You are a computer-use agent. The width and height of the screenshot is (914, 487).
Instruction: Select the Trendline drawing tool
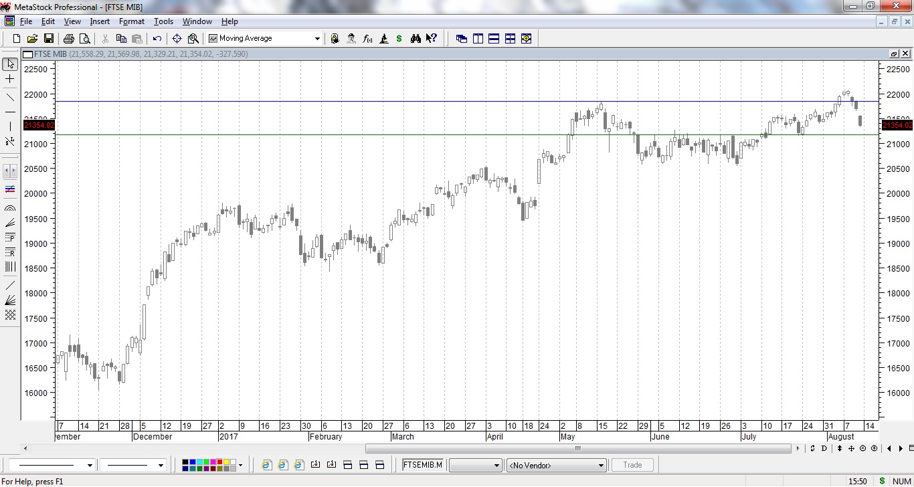click(10, 97)
